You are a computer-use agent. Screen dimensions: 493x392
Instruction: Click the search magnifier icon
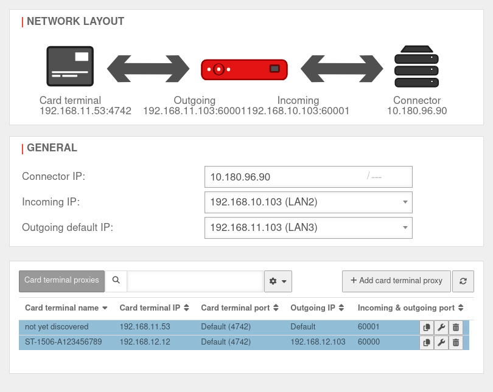[x=116, y=281]
